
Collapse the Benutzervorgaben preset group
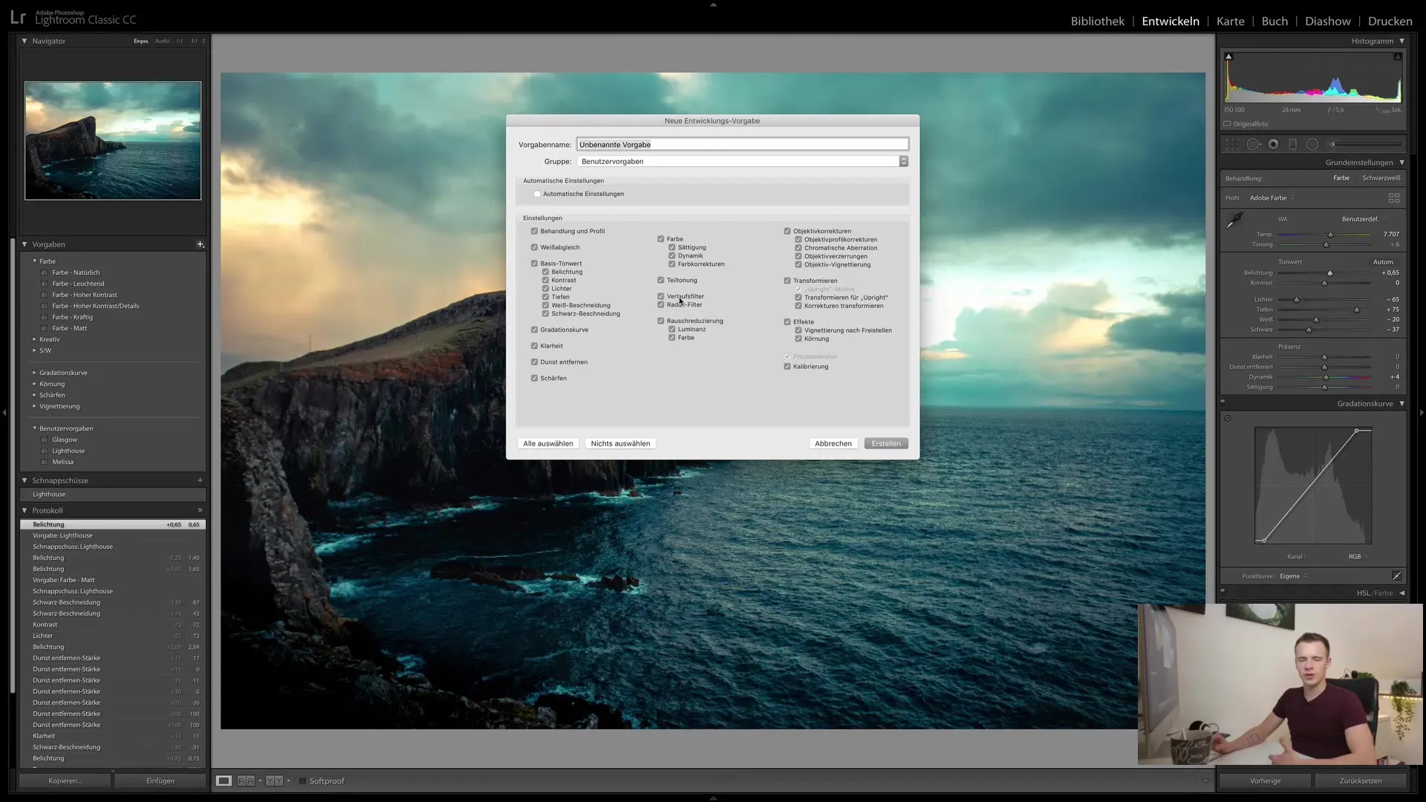34,428
